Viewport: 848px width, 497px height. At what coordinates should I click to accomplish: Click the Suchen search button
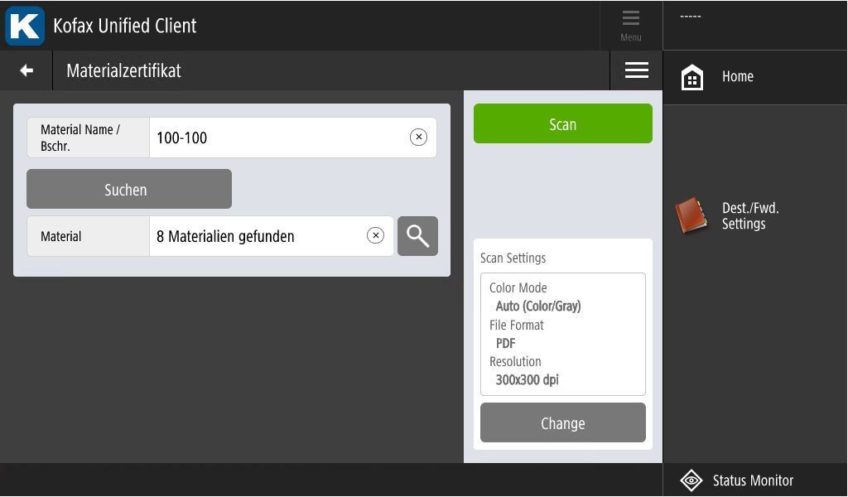[129, 189]
